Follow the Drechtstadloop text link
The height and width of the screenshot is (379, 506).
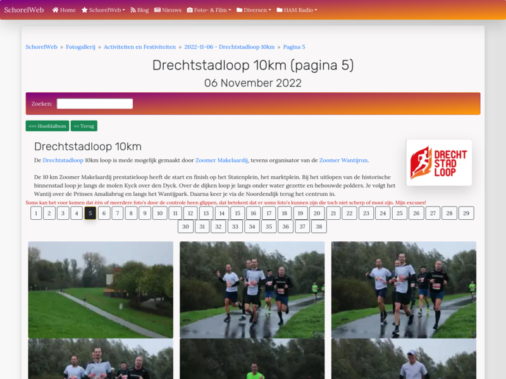click(x=63, y=160)
